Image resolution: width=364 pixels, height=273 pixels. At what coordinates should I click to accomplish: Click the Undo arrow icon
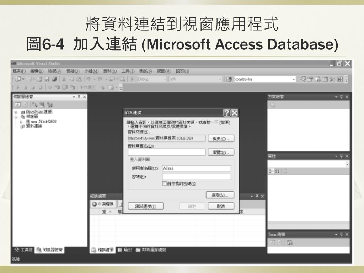pyautogui.click(x=88, y=79)
